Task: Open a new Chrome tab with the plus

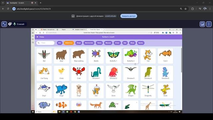Action: tap(41, 3)
